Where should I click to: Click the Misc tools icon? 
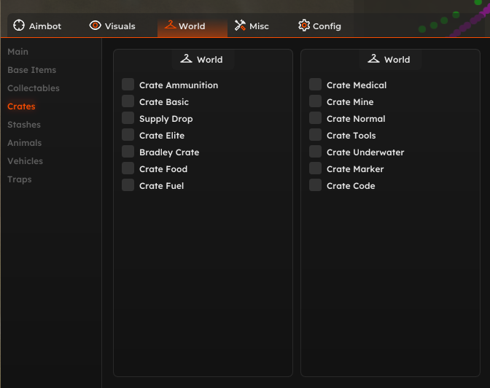click(240, 26)
